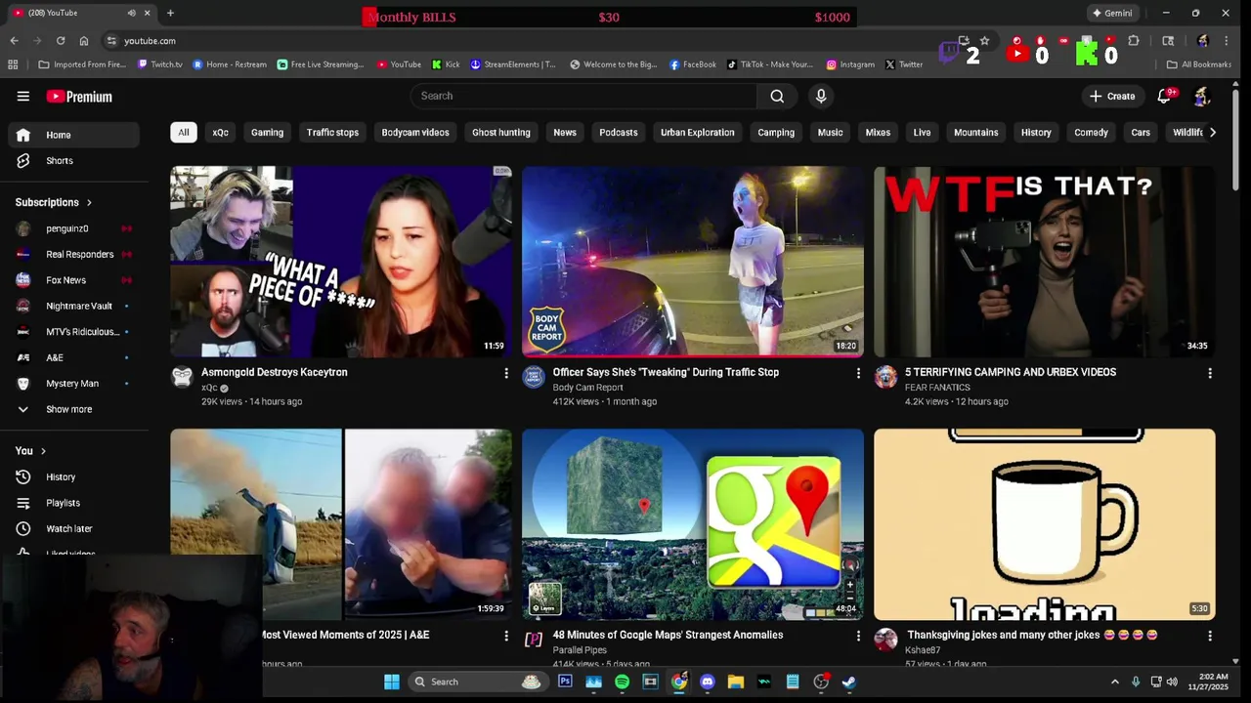Select the Ghost hunting filter chip
1251x703 pixels.
501,133
